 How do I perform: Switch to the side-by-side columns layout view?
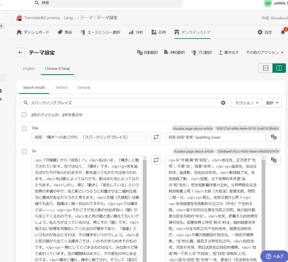[279, 68]
